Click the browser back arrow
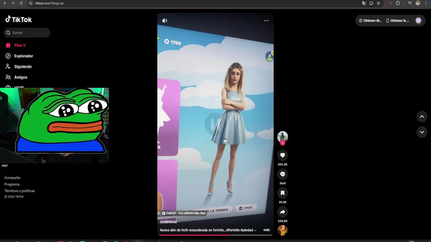Image resolution: width=431 pixels, height=242 pixels. click(x=5, y=3)
